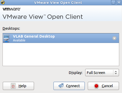Select the VLAB General Desktop entry
The height and width of the screenshot is (93, 122).
[x=61, y=38]
